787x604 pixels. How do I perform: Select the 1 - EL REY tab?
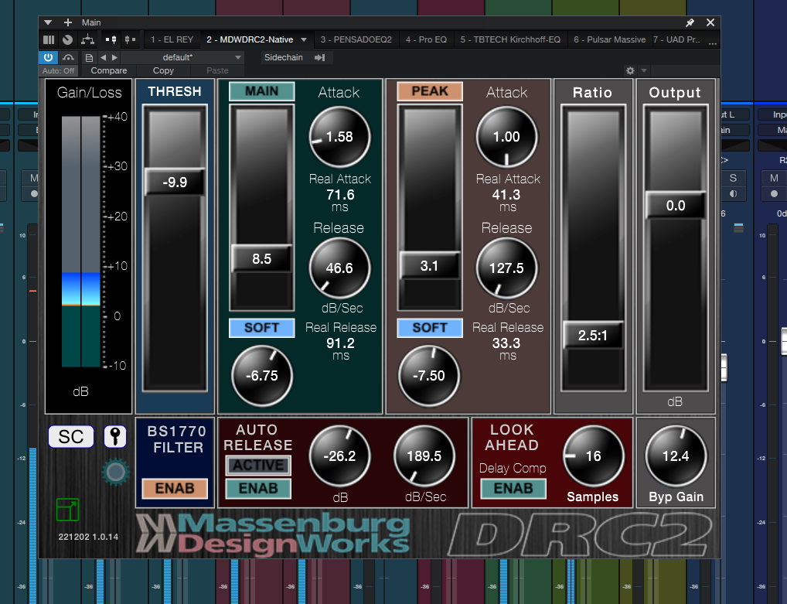coord(172,39)
